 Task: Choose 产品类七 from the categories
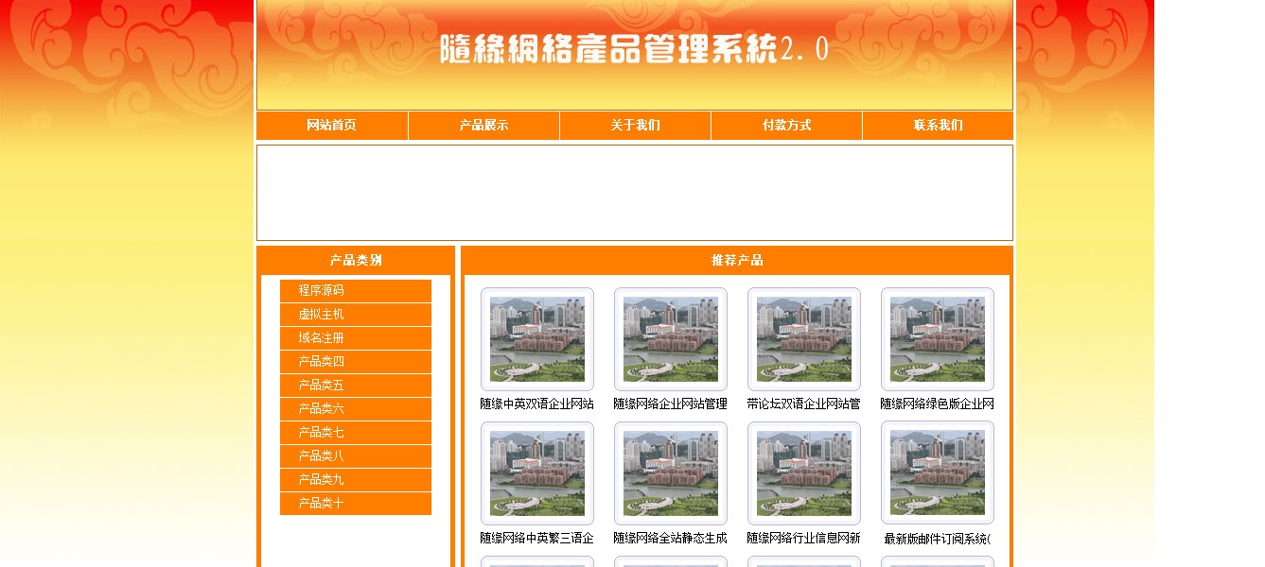[x=356, y=433]
